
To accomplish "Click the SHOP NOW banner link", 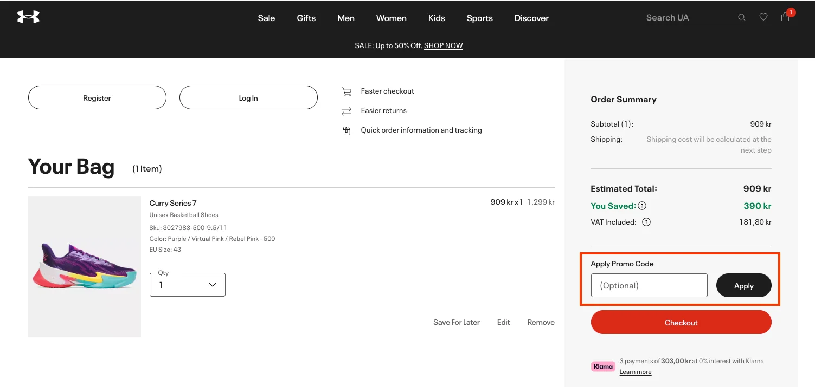I will (x=443, y=45).
